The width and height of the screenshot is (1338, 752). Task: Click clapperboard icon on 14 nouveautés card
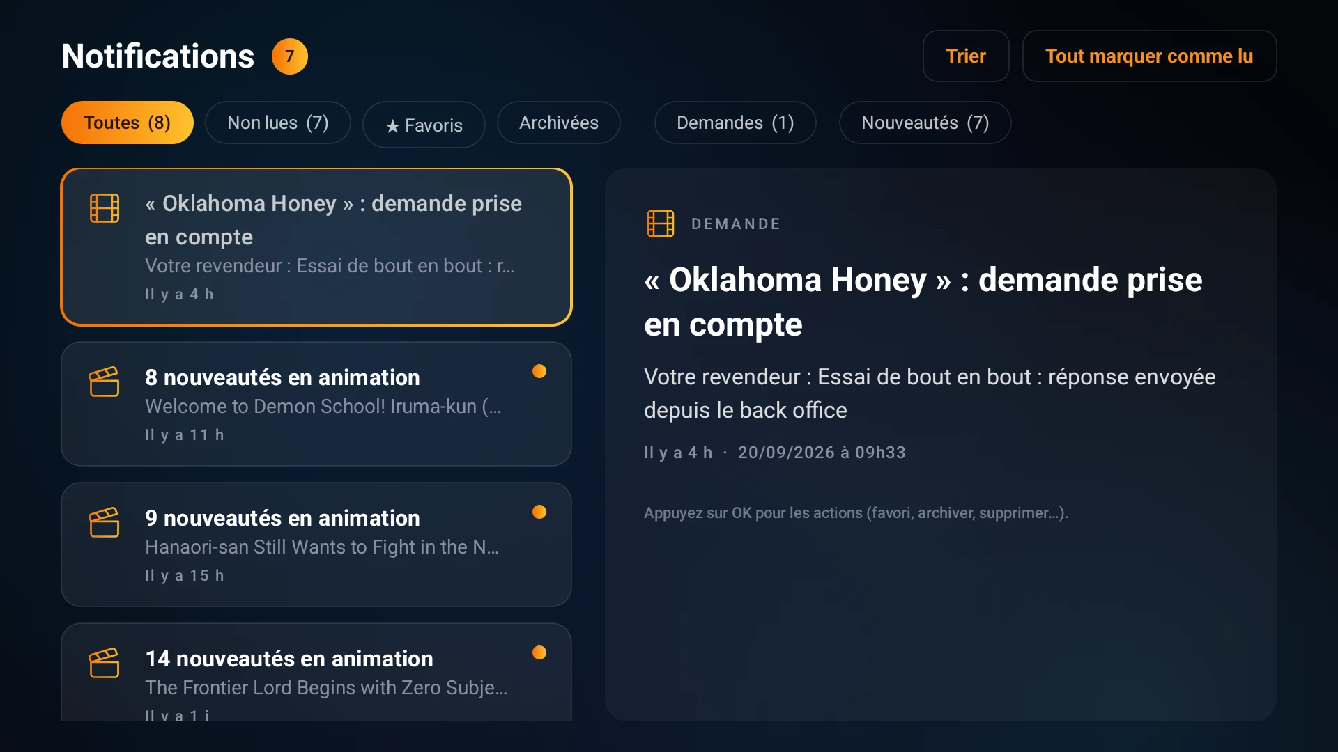tap(105, 663)
